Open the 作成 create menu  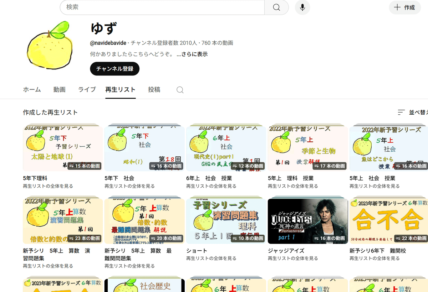pos(404,7)
